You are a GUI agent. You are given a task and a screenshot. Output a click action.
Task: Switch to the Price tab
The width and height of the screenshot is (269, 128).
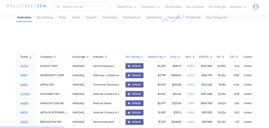click(x=62, y=18)
